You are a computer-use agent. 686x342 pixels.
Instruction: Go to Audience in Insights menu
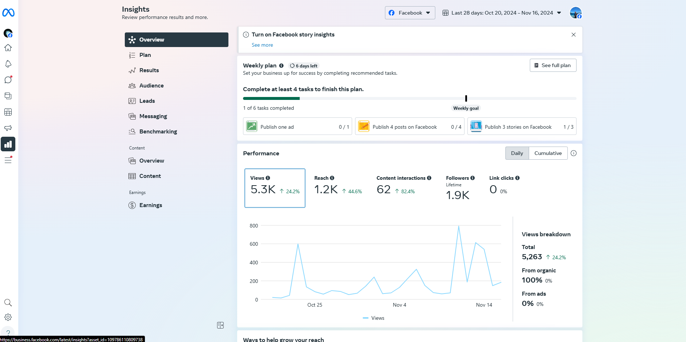(x=151, y=86)
